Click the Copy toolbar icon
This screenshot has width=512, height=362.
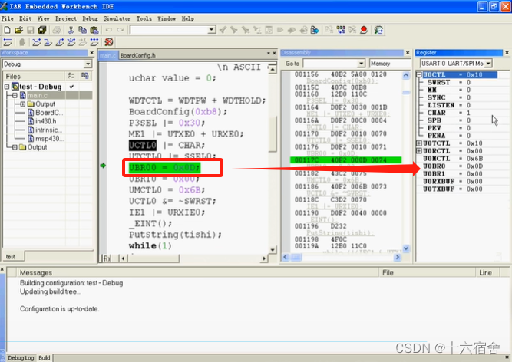82,30
